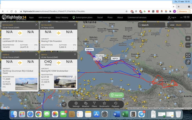The height and width of the screenshot is (120, 192).
Task: Click the green Upgrade button
Action: pos(117,95)
